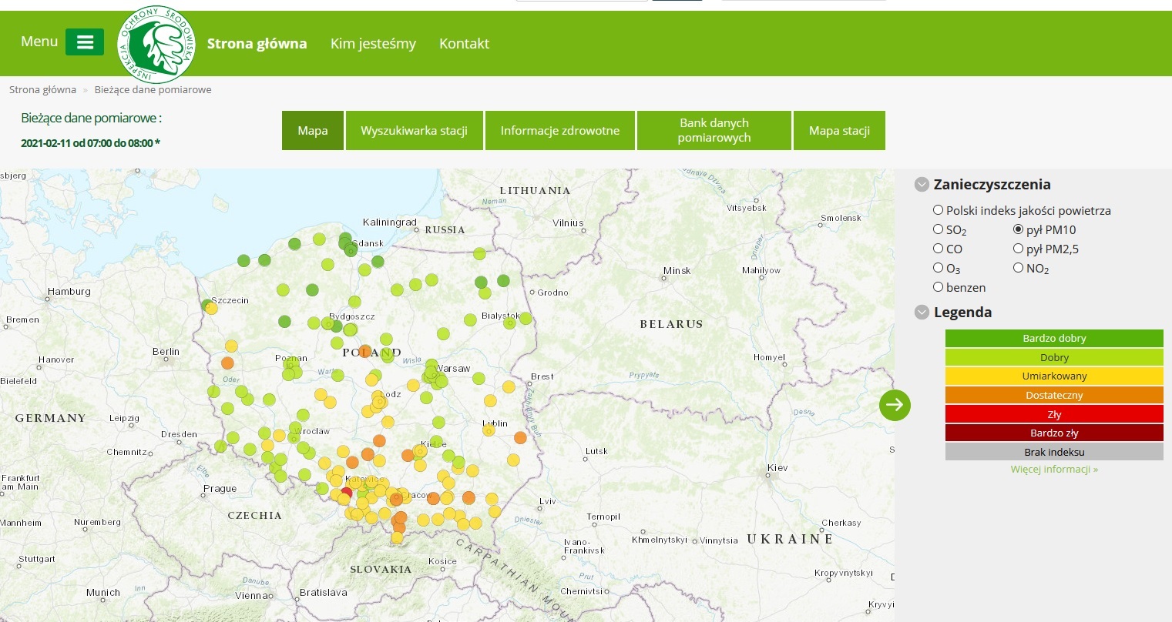Viewport: 1172px width, 622px height.
Task: Click the Dobry legend swatch
Action: [x=1054, y=357]
